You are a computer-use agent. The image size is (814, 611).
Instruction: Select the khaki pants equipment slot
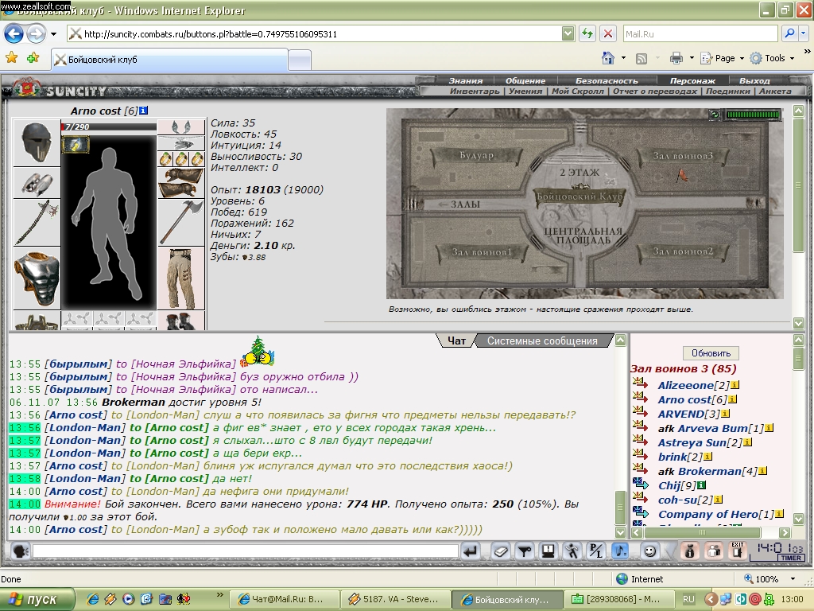(x=180, y=278)
